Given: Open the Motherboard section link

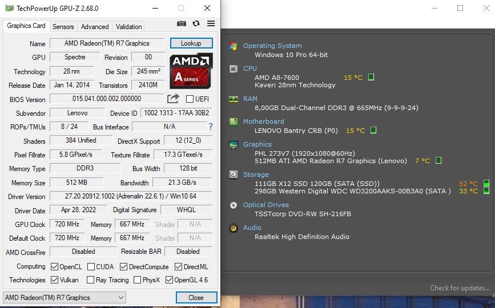Looking at the screenshot, I should coord(263,121).
